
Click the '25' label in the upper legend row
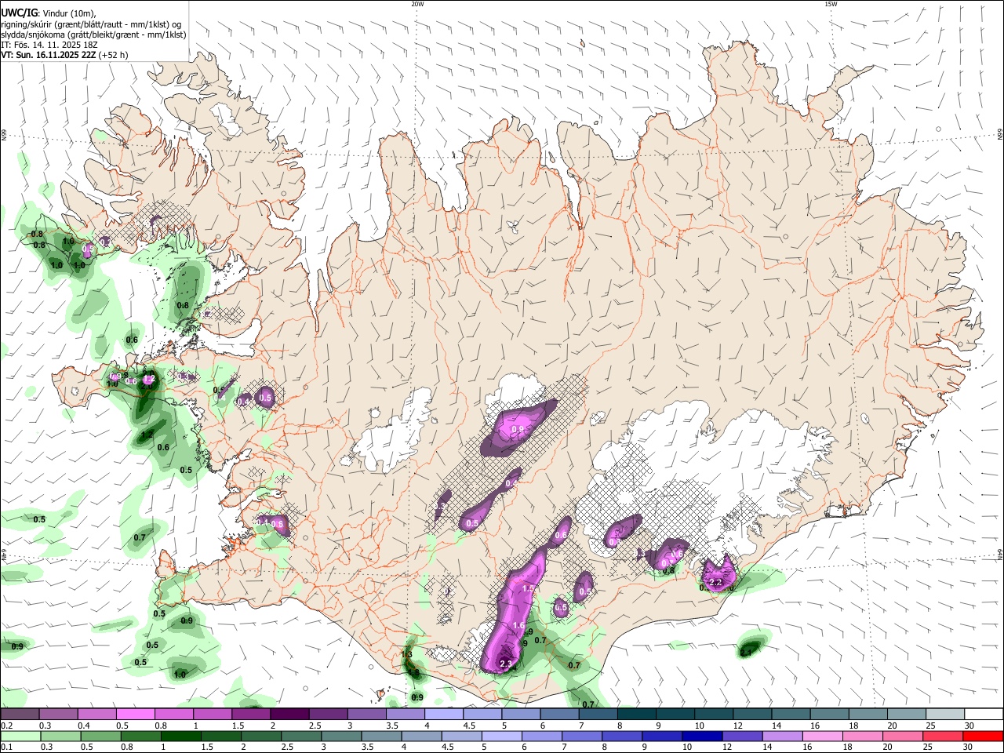pyautogui.click(x=930, y=726)
